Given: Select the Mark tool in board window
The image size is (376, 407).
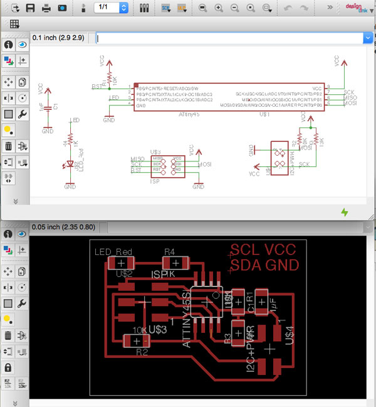Looking at the screenshot, I should [x=22, y=250].
